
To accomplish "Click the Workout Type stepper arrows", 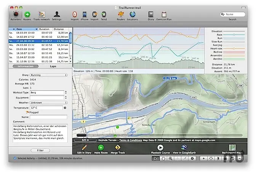I will 66,92.
